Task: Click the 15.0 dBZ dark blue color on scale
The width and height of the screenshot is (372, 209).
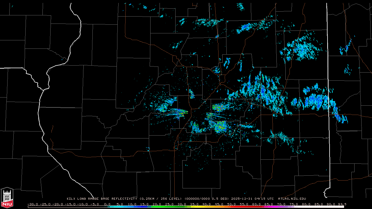Action: [x=144, y=207]
